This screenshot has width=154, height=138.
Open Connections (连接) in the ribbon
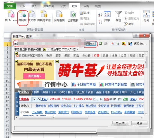click(x=85, y=13)
